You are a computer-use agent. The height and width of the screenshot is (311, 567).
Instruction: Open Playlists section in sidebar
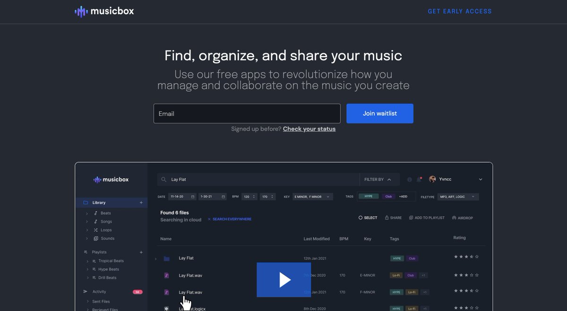coord(99,252)
